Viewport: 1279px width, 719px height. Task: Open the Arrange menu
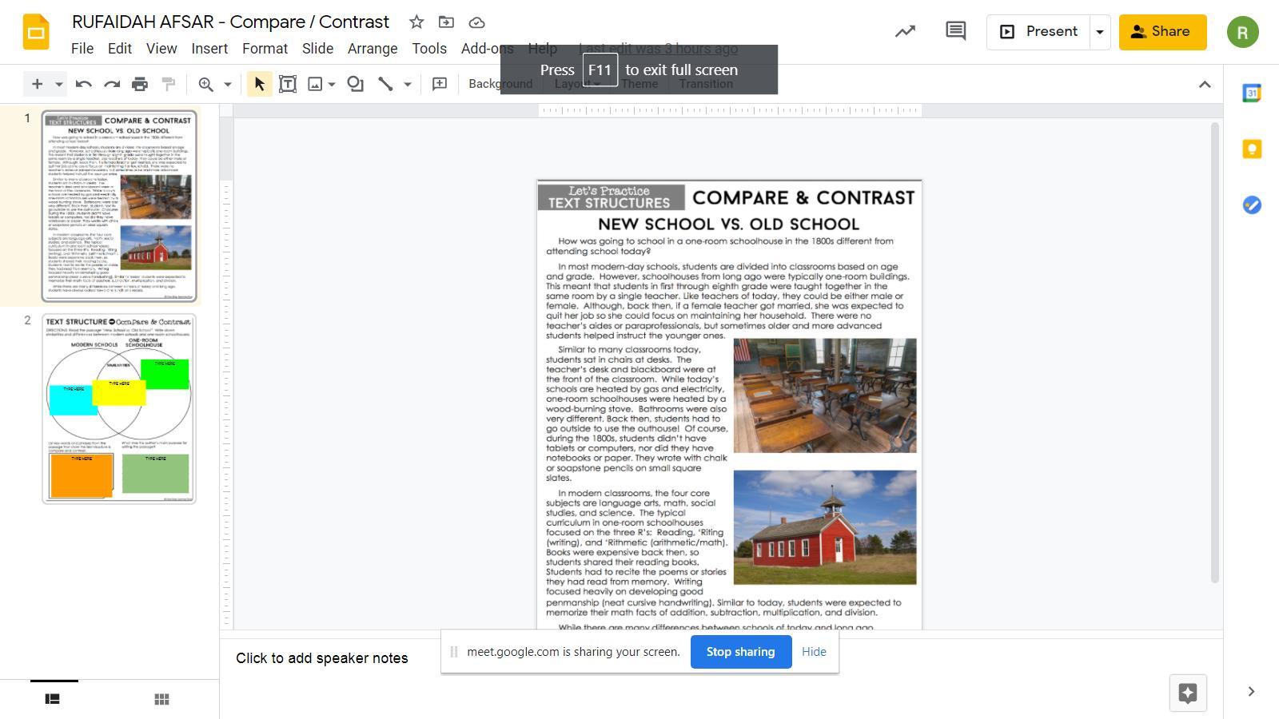pos(372,49)
